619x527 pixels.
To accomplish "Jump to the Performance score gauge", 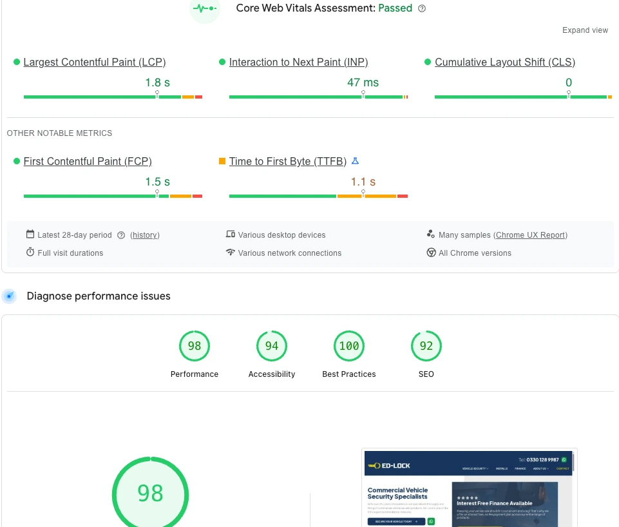I will point(195,347).
